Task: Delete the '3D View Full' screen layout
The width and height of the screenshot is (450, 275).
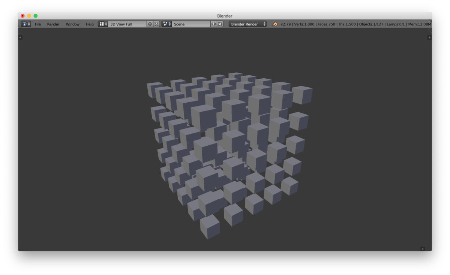Action: 157,24
